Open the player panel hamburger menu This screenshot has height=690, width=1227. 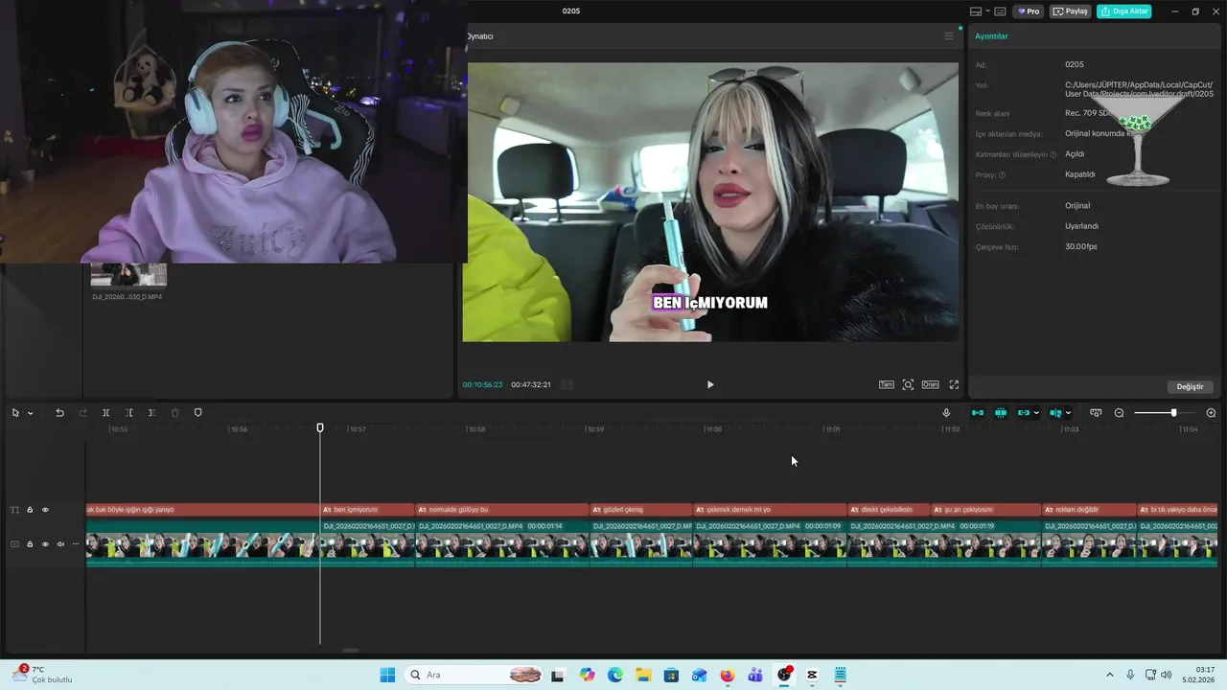[x=949, y=36]
